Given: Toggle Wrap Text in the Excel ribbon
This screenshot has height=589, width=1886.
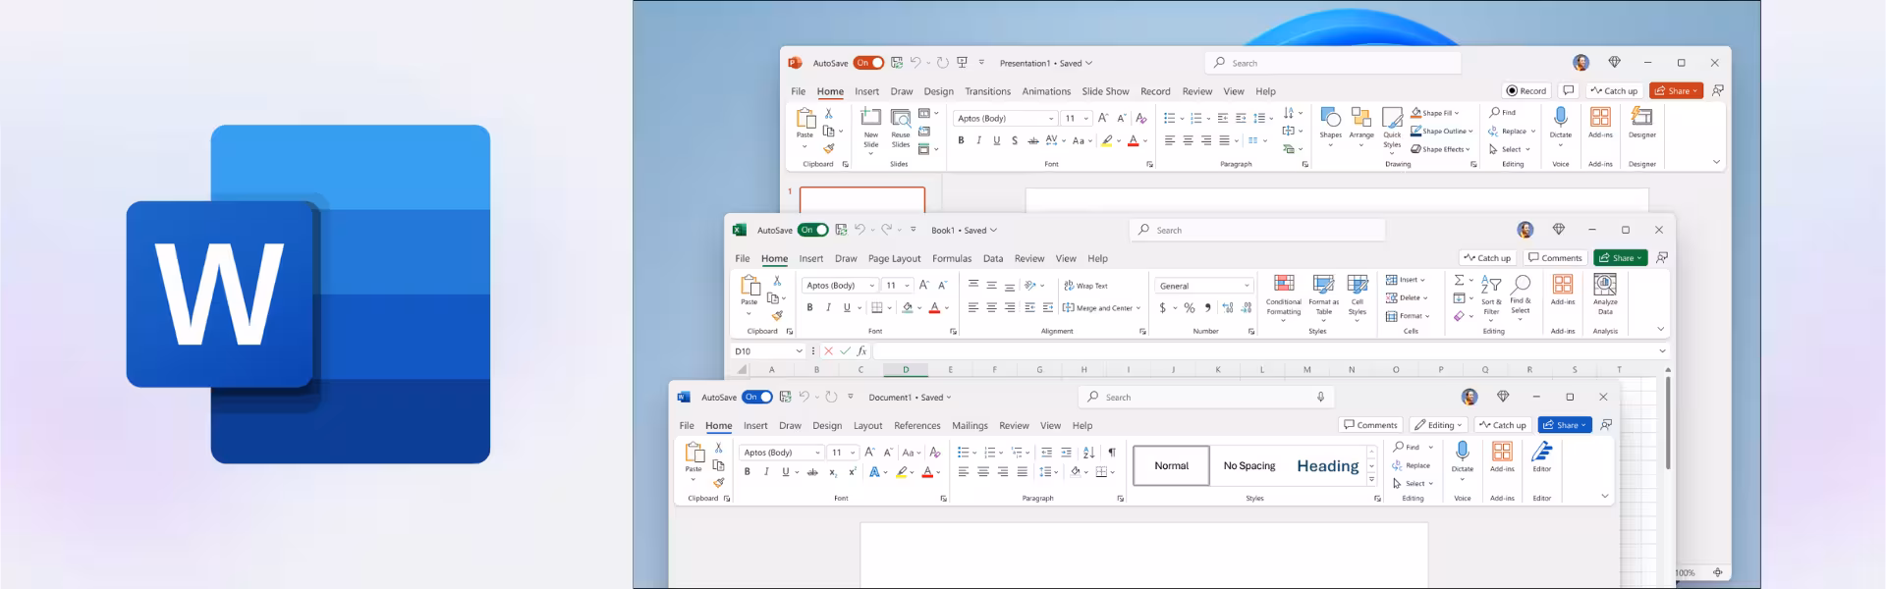Looking at the screenshot, I should click(x=1085, y=286).
